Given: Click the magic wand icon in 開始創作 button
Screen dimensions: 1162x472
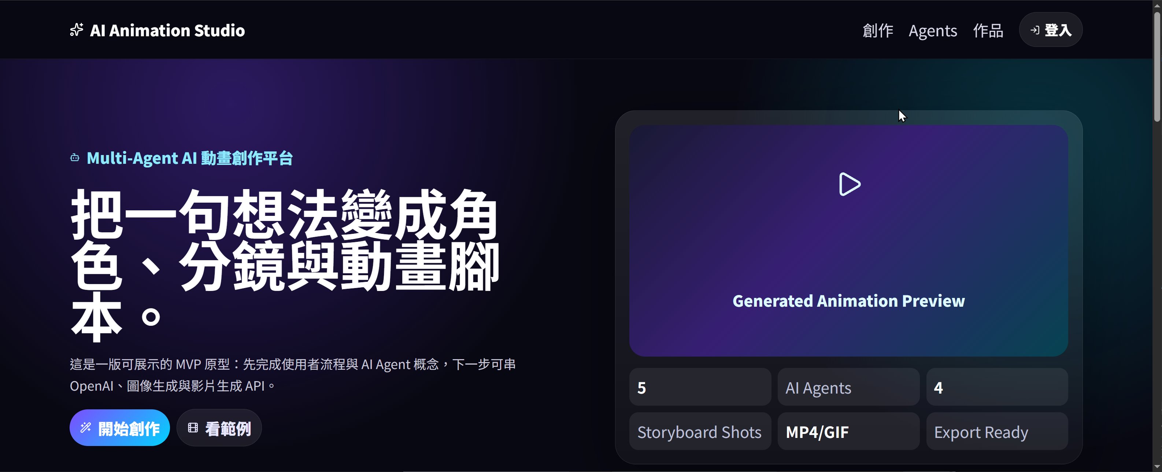Looking at the screenshot, I should pos(86,428).
